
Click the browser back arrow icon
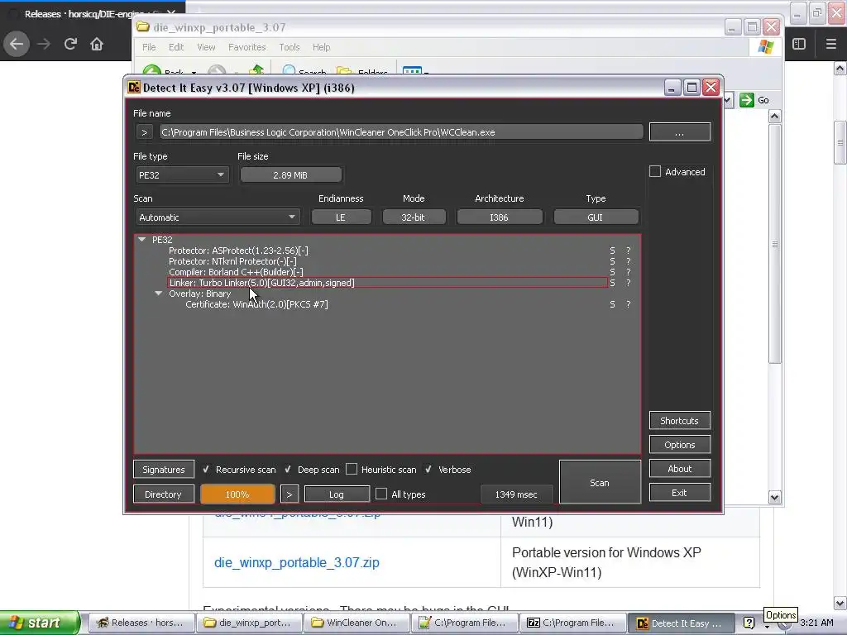click(x=17, y=45)
